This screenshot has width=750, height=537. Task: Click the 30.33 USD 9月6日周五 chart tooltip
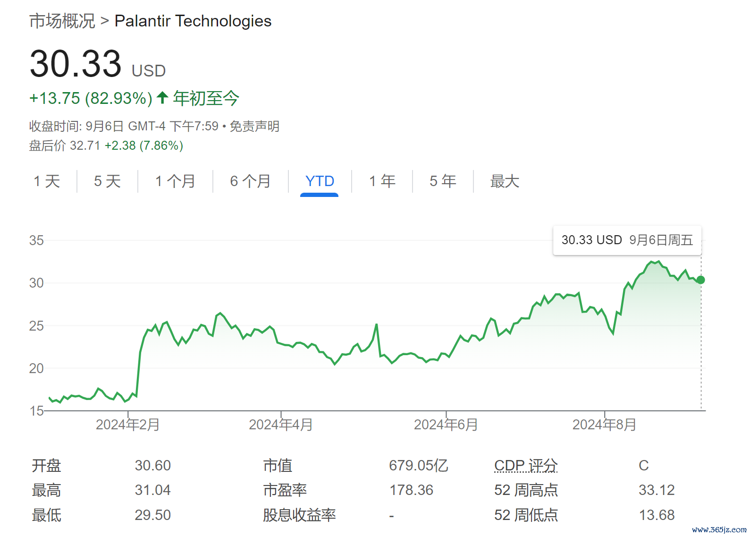point(627,240)
